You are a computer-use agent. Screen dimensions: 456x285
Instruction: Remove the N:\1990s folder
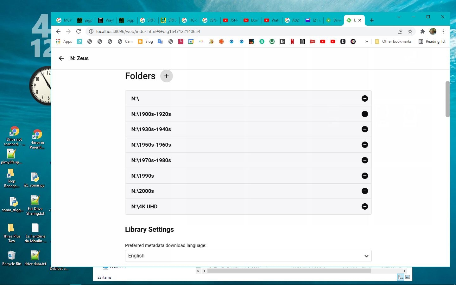(364, 176)
